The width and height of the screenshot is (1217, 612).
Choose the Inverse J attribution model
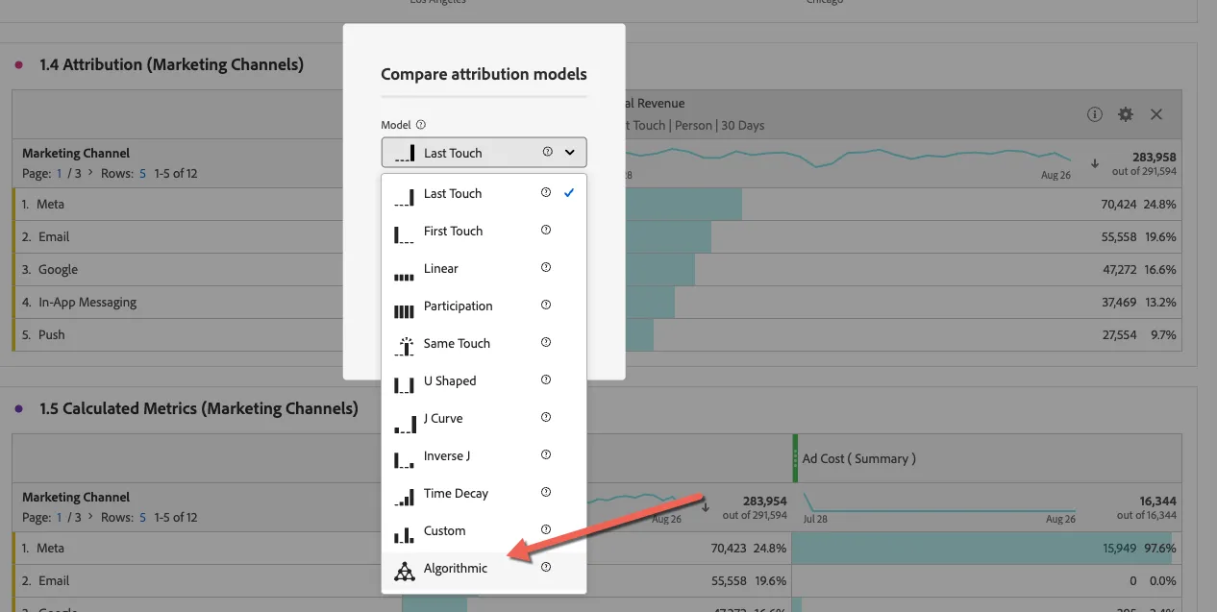(484, 455)
